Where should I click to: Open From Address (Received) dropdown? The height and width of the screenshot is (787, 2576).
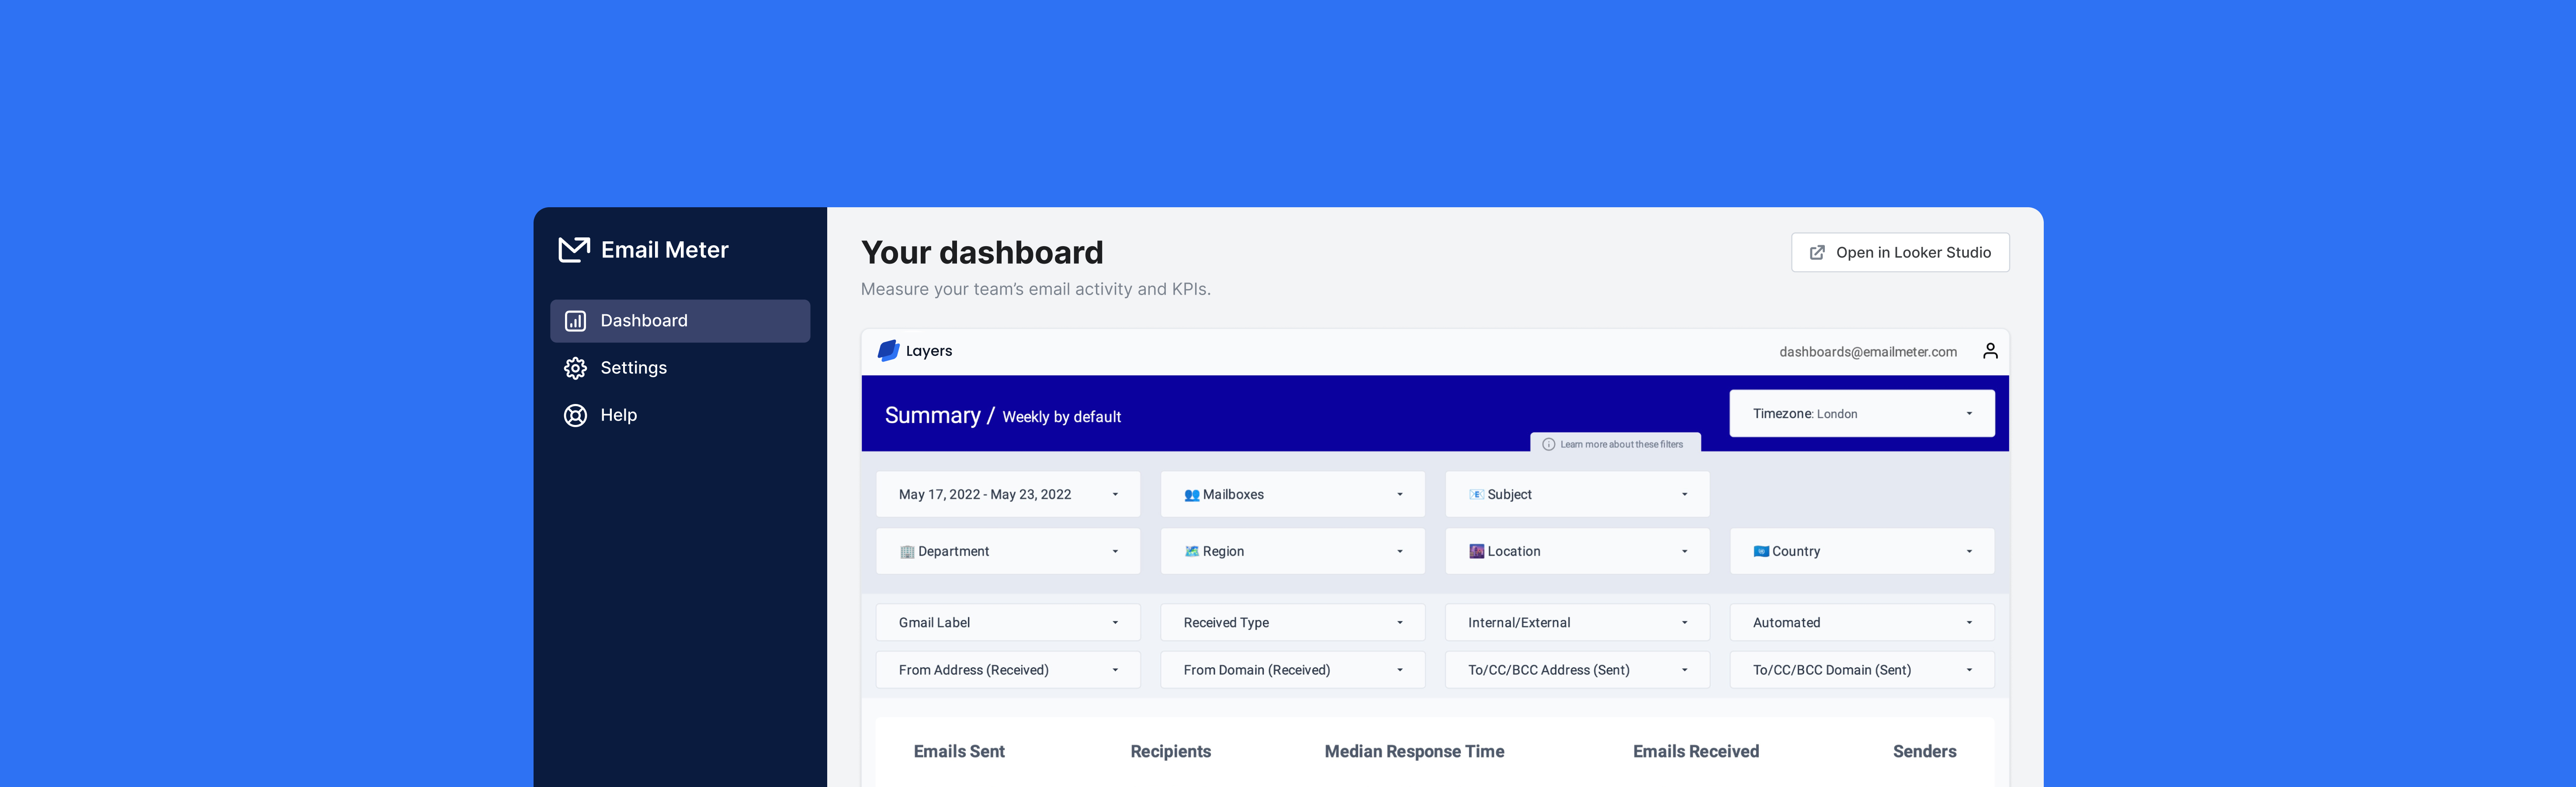coord(1008,670)
